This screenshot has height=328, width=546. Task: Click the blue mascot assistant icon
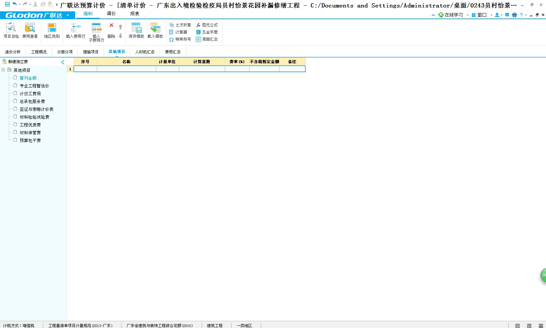click(x=514, y=15)
